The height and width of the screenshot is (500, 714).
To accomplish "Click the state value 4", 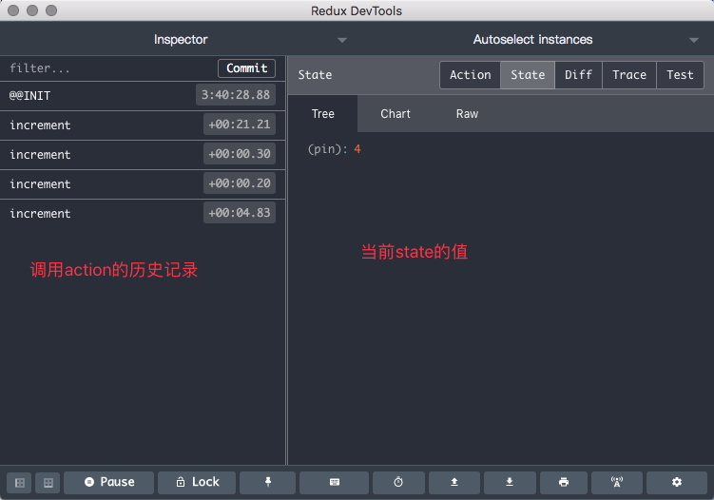I will [x=357, y=149].
